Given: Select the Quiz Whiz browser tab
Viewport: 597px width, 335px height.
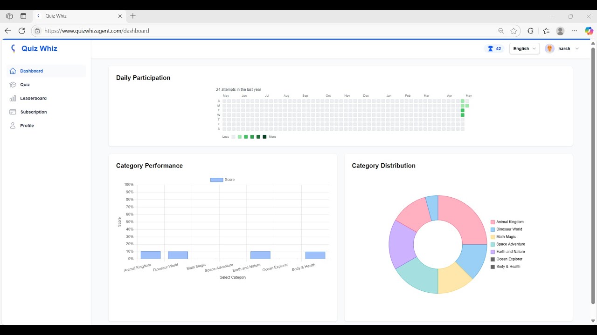Looking at the screenshot, I should point(79,16).
